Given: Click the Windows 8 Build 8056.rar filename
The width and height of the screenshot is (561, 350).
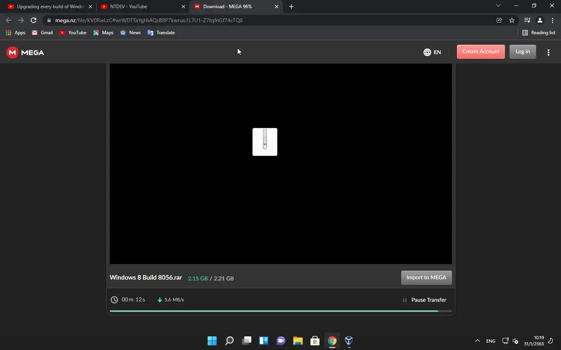Looking at the screenshot, I should pyautogui.click(x=146, y=278).
